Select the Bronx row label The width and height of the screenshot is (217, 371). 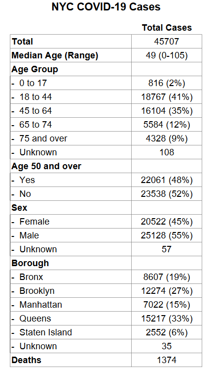pos(31,277)
